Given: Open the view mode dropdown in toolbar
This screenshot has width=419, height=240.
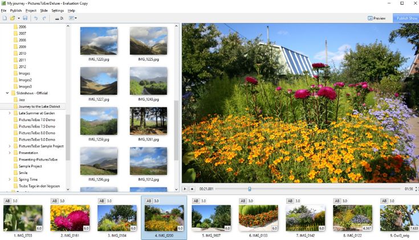Looking at the screenshot, I should coord(72,18).
